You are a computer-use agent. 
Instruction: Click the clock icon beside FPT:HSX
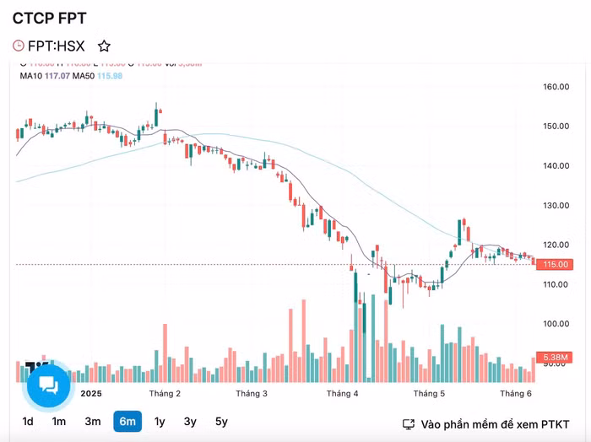(18, 46)
